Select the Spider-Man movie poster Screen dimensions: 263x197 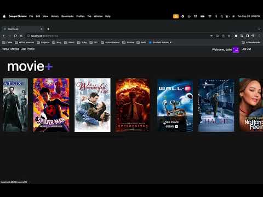(x=52, y=105)
